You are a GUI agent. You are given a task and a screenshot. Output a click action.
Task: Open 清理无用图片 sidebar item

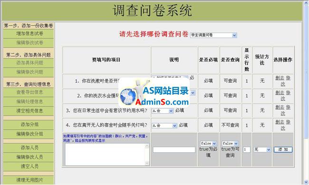pyautogui.click(x=29, y=180)
